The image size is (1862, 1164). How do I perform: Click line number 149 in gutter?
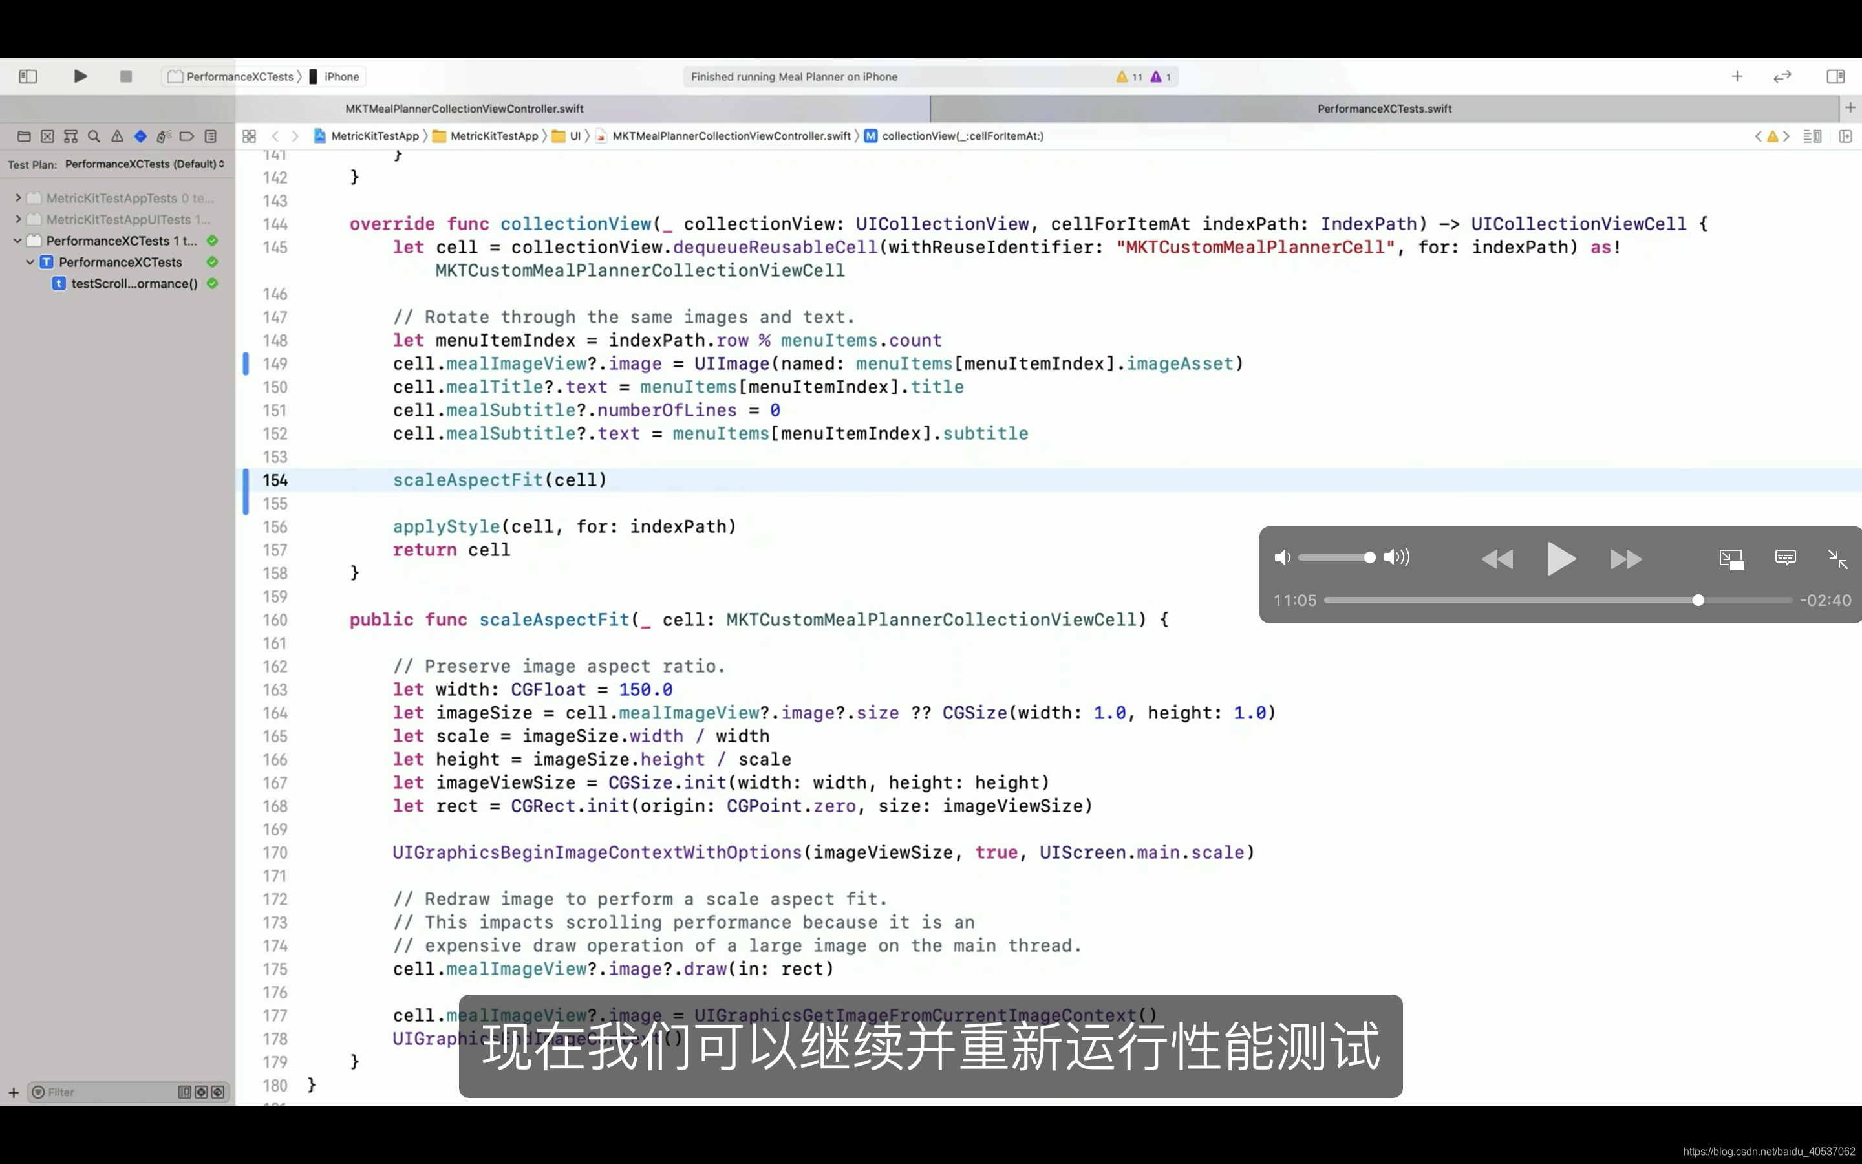(x=275, y=363)
